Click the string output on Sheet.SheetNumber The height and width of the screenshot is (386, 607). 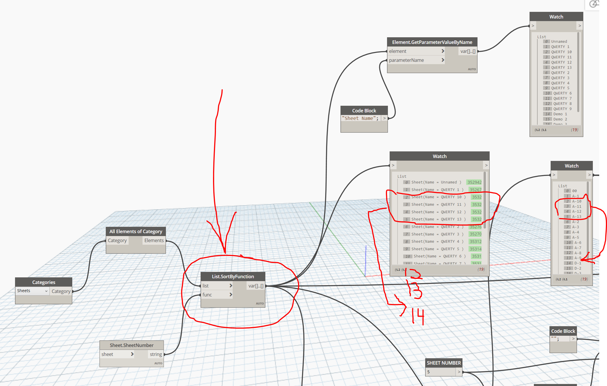click(156, 354)
